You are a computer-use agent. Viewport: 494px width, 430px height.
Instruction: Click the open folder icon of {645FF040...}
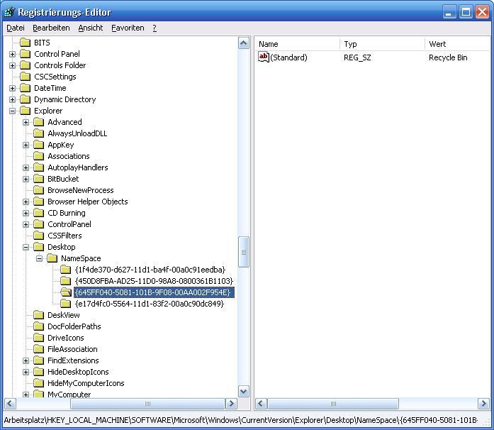(x=66, y=292)
